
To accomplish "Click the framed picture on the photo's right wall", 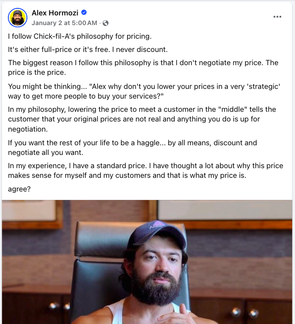I will pyautogui.click(x=224, y=210).
